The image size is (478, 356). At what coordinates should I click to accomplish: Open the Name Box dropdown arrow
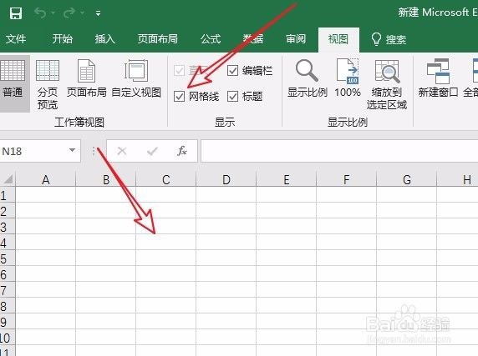(x=72, y=150)
